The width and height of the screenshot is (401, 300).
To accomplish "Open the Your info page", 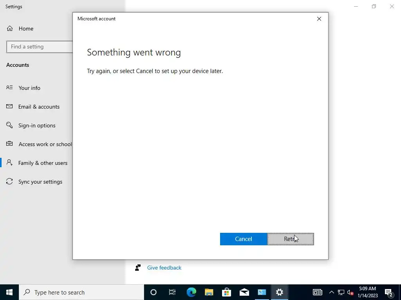I will tap(29, 88).
